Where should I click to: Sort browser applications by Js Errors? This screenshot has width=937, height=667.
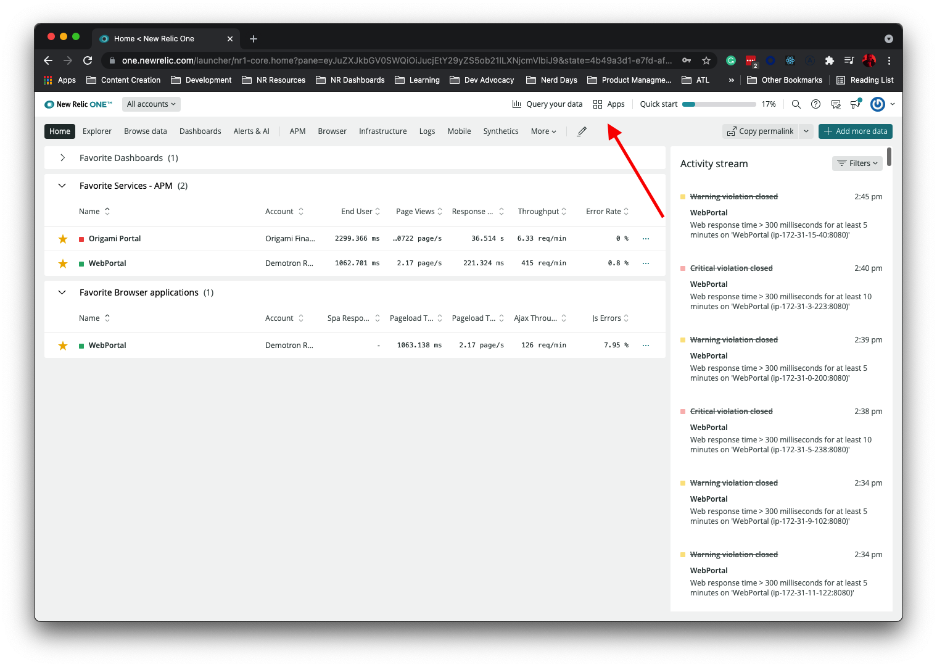coord(611,318)
